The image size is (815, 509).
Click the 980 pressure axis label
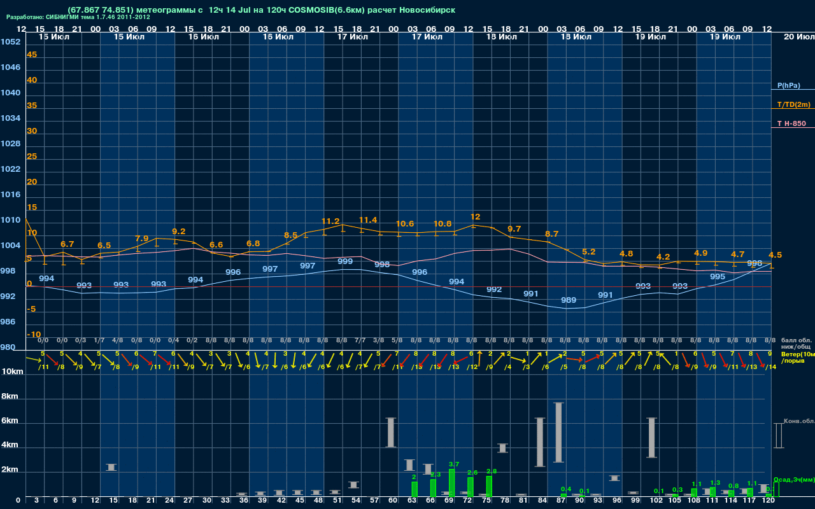8,347
